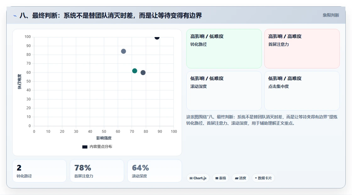Click the dark legend swatch for 内容重点分布
The height and width of the screenshot is (195, 352).
pyautogui.click(x=85, y=147)
